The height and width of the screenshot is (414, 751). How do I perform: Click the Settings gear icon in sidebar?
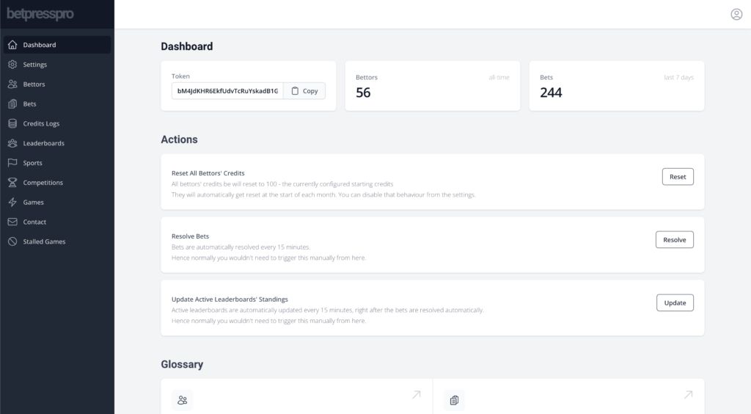click(x=12, y=64)
